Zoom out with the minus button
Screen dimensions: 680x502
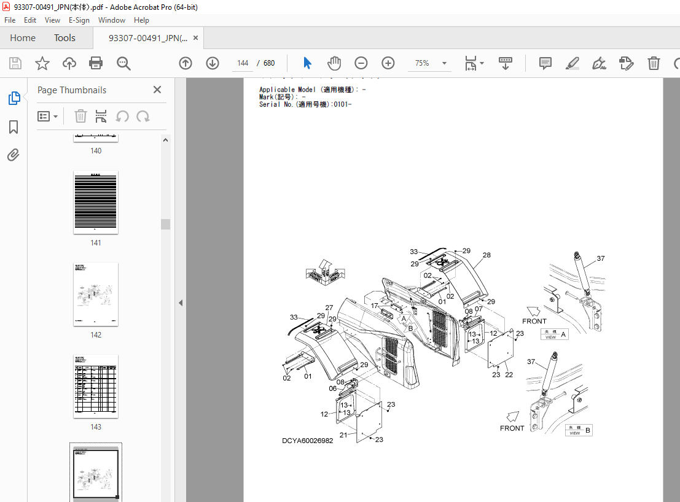point(361,63)
